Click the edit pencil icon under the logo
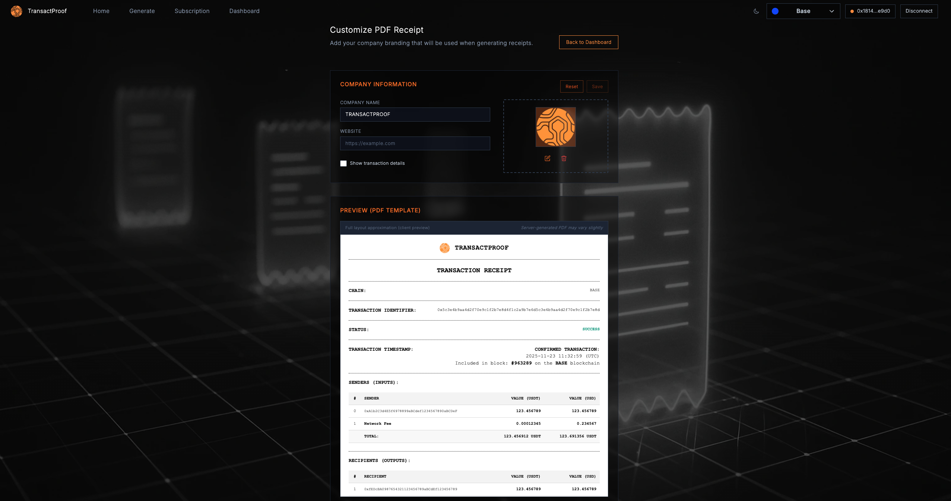The height and width of the screenshot is (501, 951). [x=547, y=158]
